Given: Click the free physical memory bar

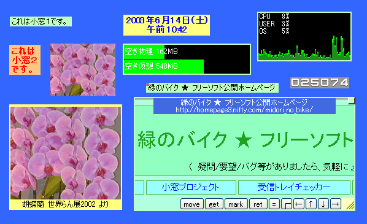Looking at the screenshot, I should tap(187, 52).
